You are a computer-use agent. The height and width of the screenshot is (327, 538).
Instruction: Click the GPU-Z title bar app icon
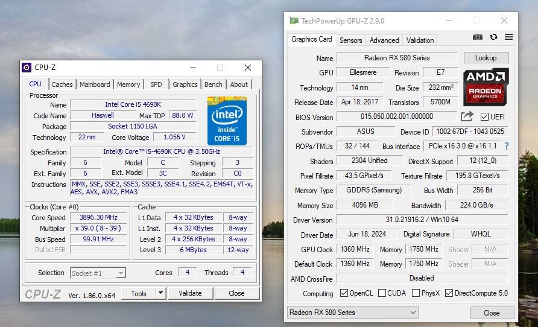[x=294, y=21]
